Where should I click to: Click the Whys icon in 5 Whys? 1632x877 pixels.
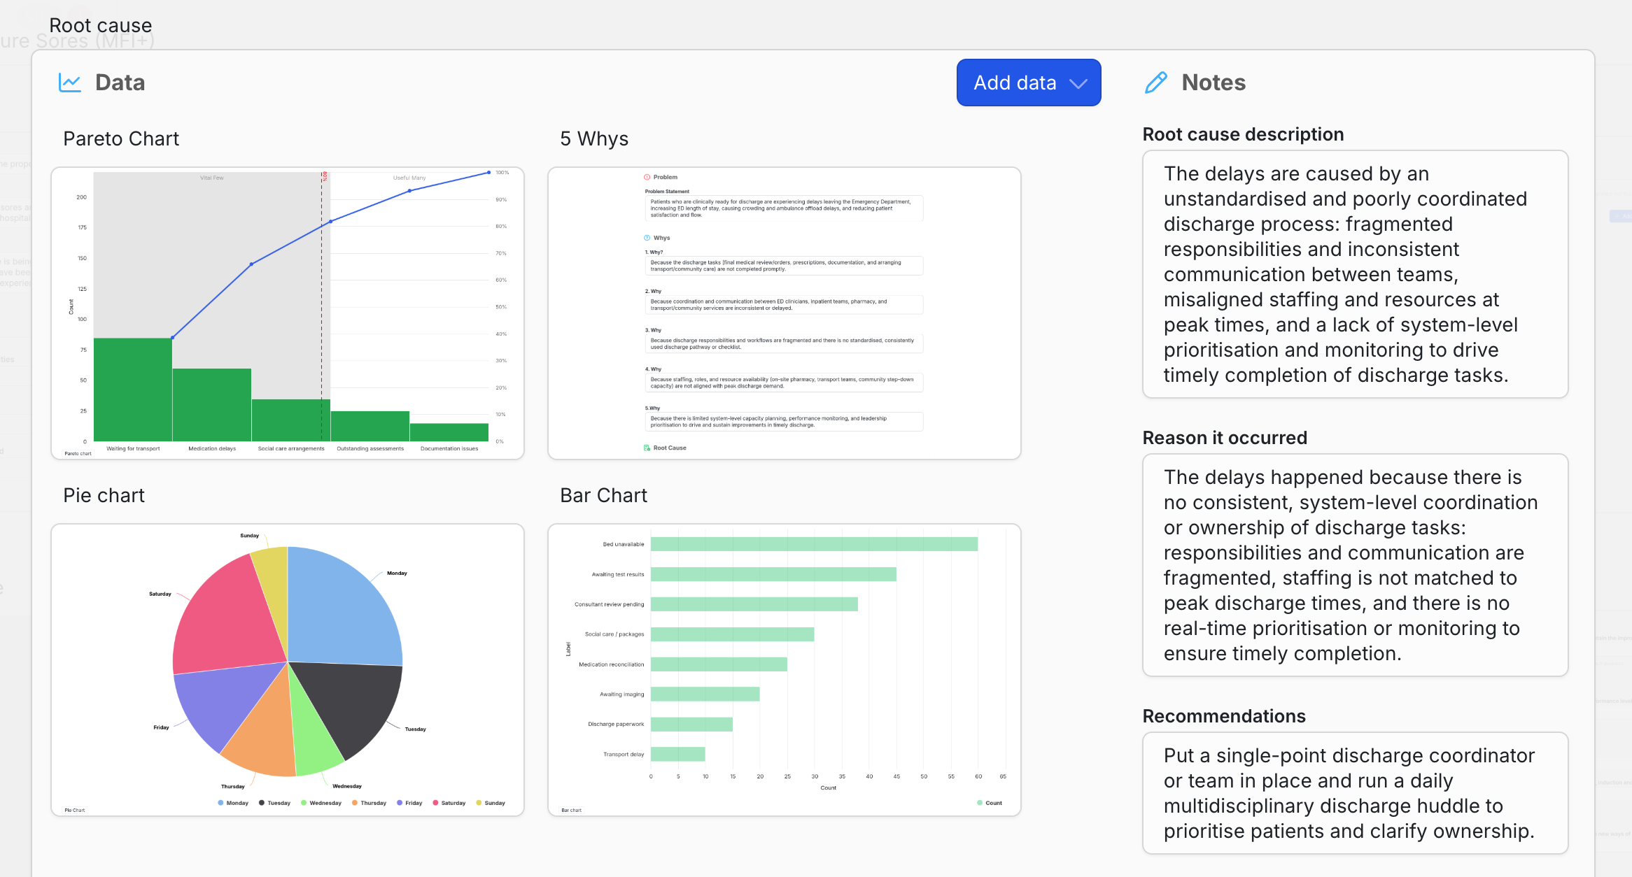pyautogui.click(x=647, y=238)
